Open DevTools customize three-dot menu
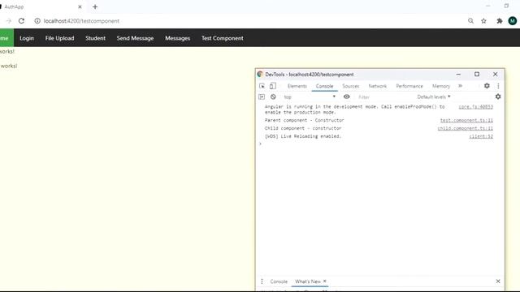The image size is (520, 292). [498, 86]
